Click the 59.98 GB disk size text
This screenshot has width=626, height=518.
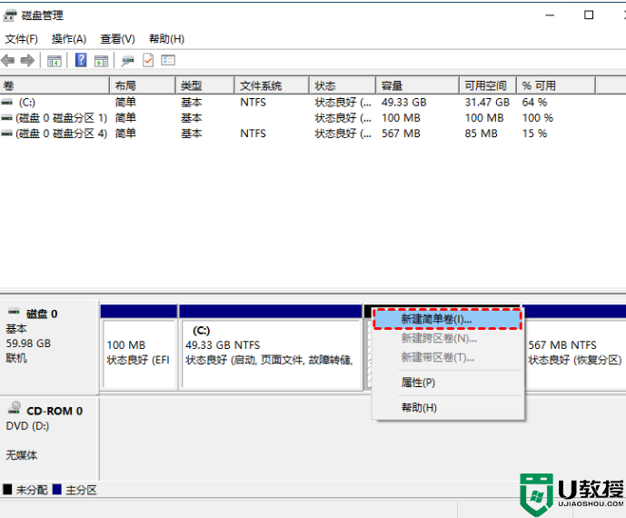click(28, 344)
